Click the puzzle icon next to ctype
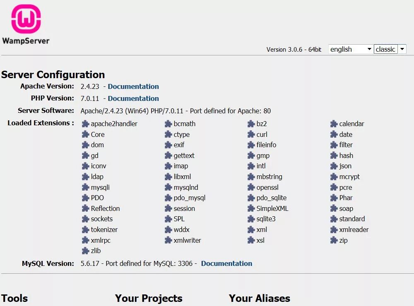This screenshot has height=306, width=414. (168, 134)
